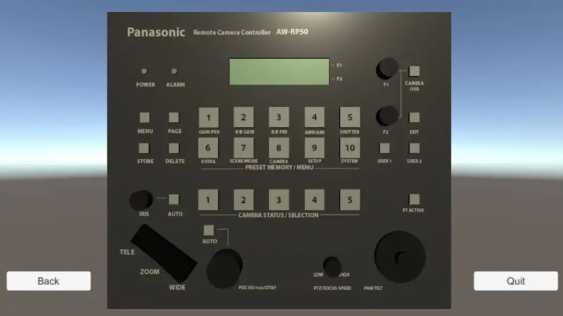
Task: Select preset memory 1 GAIN/PED
Action: point(208,117)
